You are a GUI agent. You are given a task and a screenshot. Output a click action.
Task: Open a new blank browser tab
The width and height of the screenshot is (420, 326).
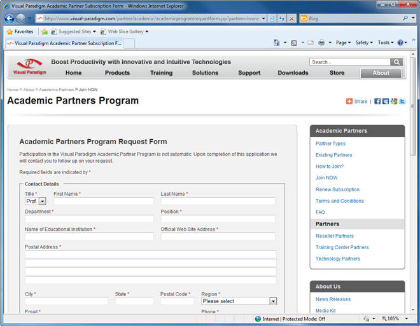129,44
